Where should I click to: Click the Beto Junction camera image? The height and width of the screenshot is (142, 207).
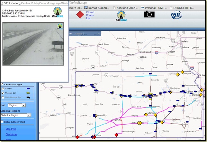tap(33, 44)
